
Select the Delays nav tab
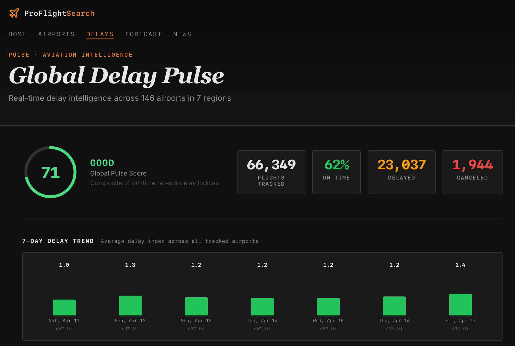pyautogui.click(x=100, y=34)
